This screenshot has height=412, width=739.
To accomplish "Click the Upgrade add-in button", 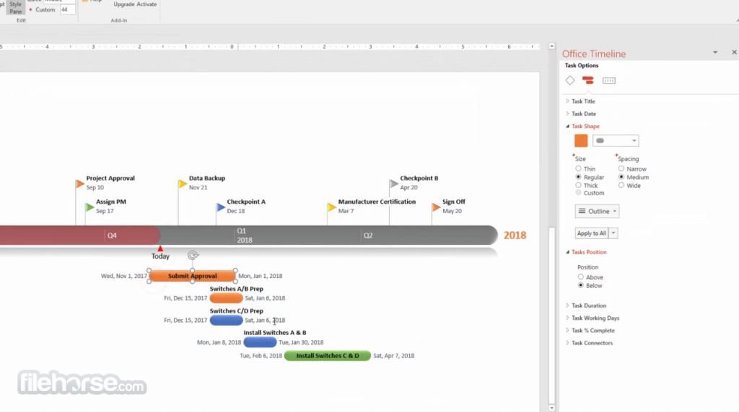I will pos(124,4).
